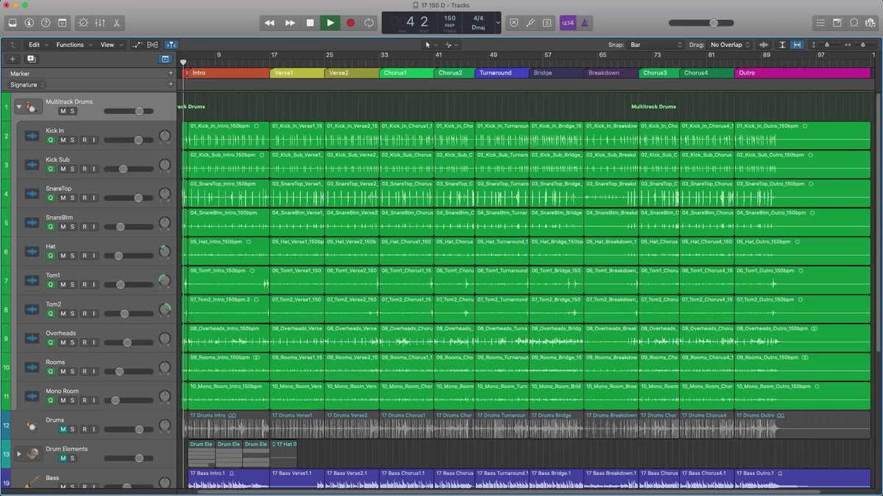Toggle Cycle mode in transport
The height and width of the screenshot is (496, 883).
click(x=369, y=23)
